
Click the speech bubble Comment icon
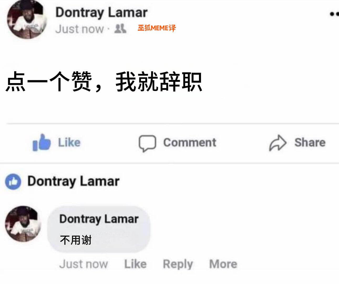pos(147,143)
